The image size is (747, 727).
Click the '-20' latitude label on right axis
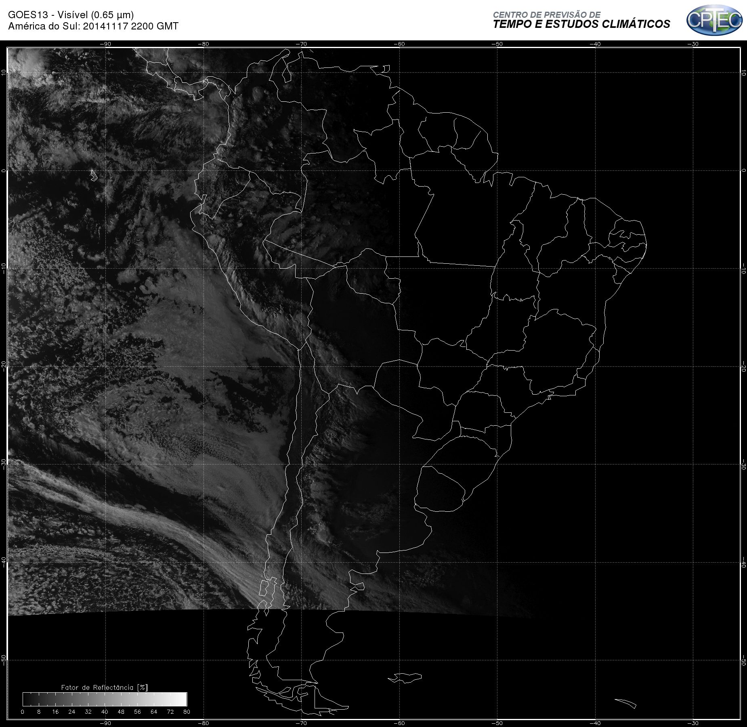pyautogui.click(x=744, y=367)
